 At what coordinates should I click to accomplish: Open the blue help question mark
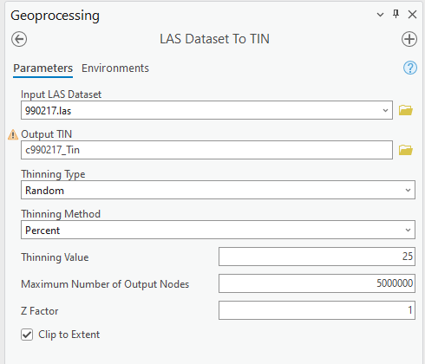click(x=410, y=68)
